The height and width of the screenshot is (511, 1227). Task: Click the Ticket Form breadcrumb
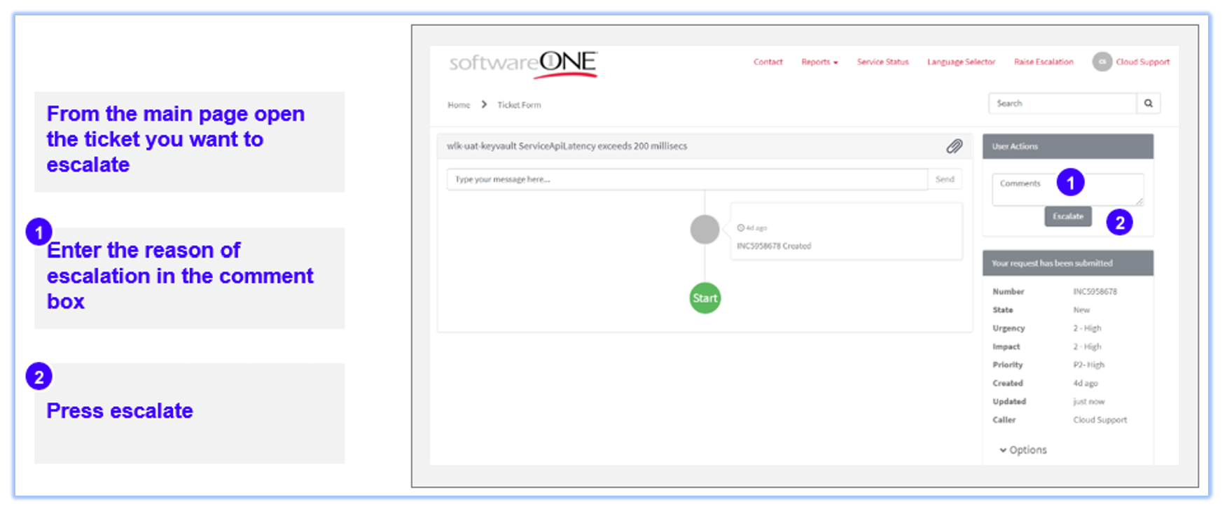click(x=519, y=105)
